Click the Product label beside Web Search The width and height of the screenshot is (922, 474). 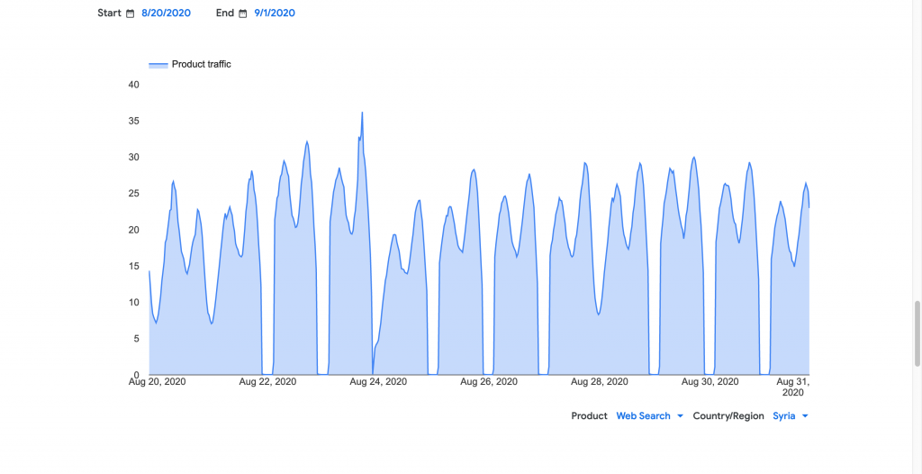[589, 415]
